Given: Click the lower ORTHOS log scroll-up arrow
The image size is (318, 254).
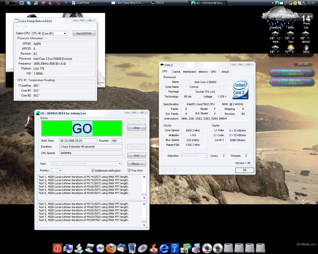Looking at the screenshot, I should tap(144, 204).
